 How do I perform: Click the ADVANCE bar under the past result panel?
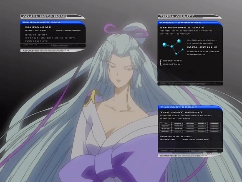coord(189,156)
